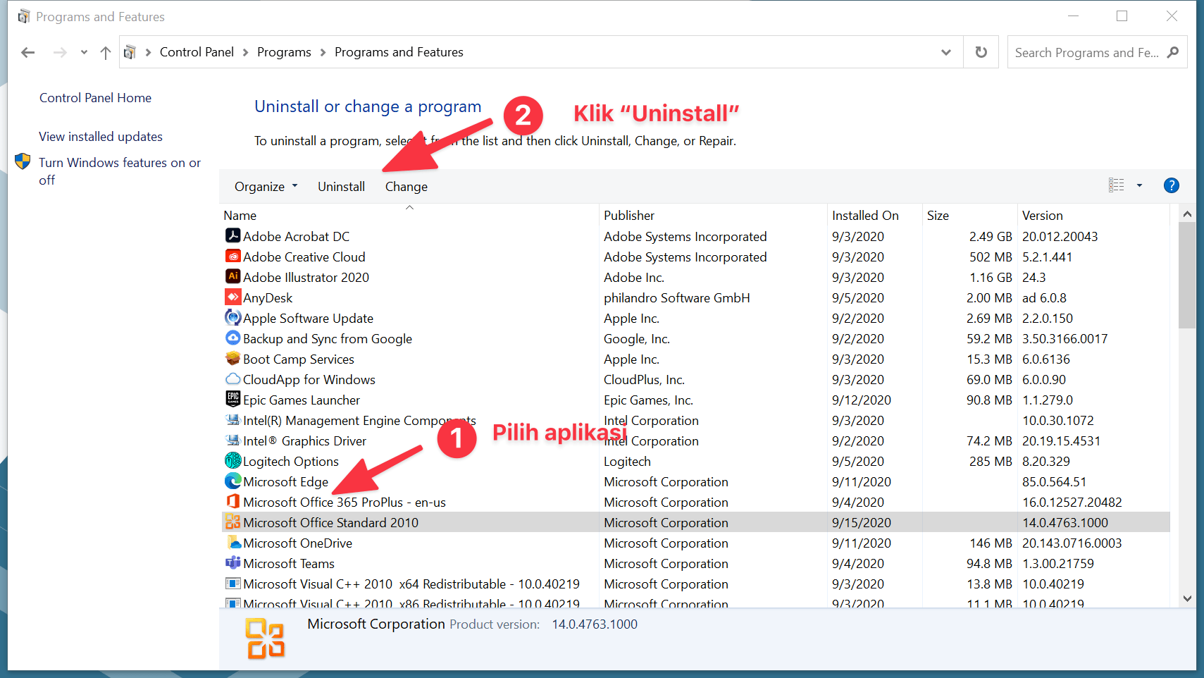Image resolution: width=1204 pixels, height=678 pixels.
Task: Select the Epic Games Launcher name text
Action: 302,400
